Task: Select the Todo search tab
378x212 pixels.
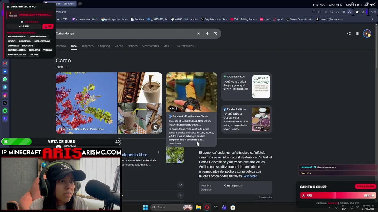Action: click(74, 46)
